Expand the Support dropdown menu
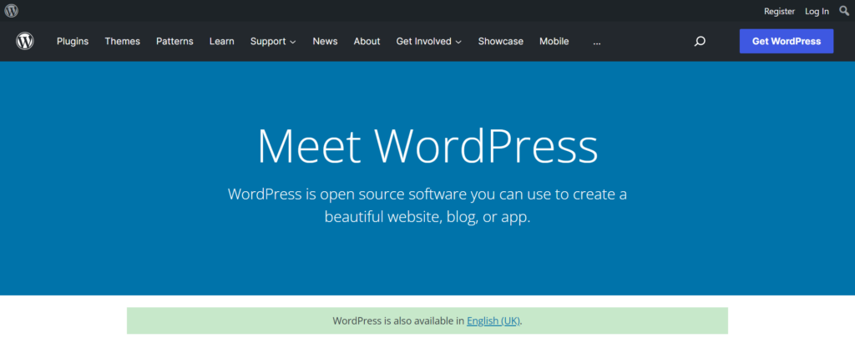 click(x=273, y=42)
